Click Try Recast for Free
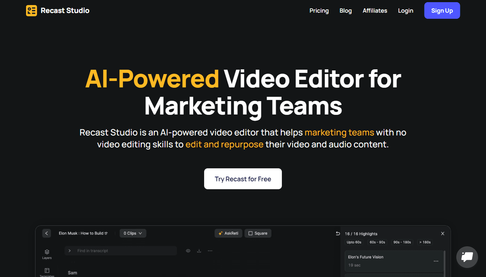Screen dimensions: 486x277 pos(243,178)
